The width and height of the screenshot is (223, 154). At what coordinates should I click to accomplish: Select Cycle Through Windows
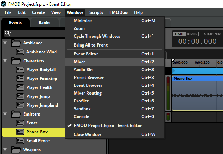point(115,36)
